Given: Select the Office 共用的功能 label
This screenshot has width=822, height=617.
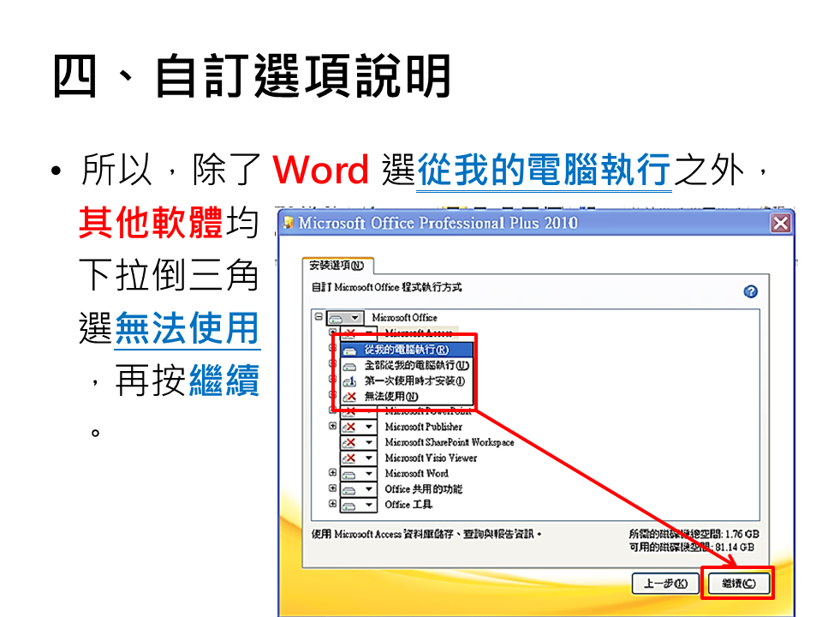Looking at the screenshot, I should click(x=424, y=489).
